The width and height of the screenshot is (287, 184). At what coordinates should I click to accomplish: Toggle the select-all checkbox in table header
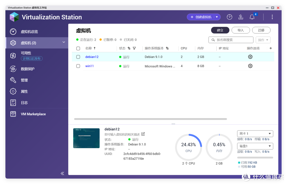pyautogui.click(x=78, y=48)
